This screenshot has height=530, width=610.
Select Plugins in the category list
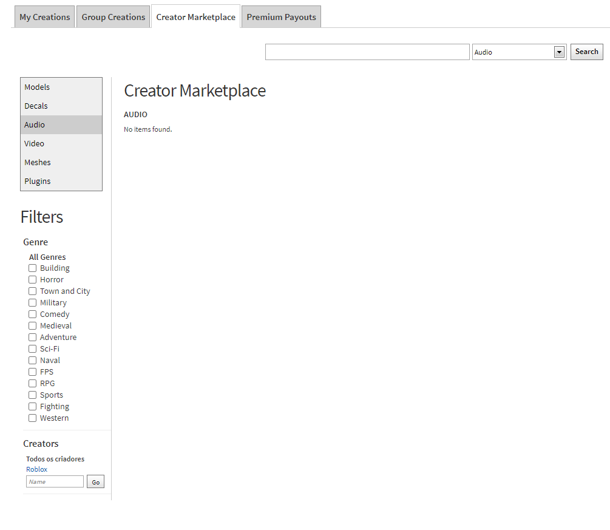click(61, 181)
